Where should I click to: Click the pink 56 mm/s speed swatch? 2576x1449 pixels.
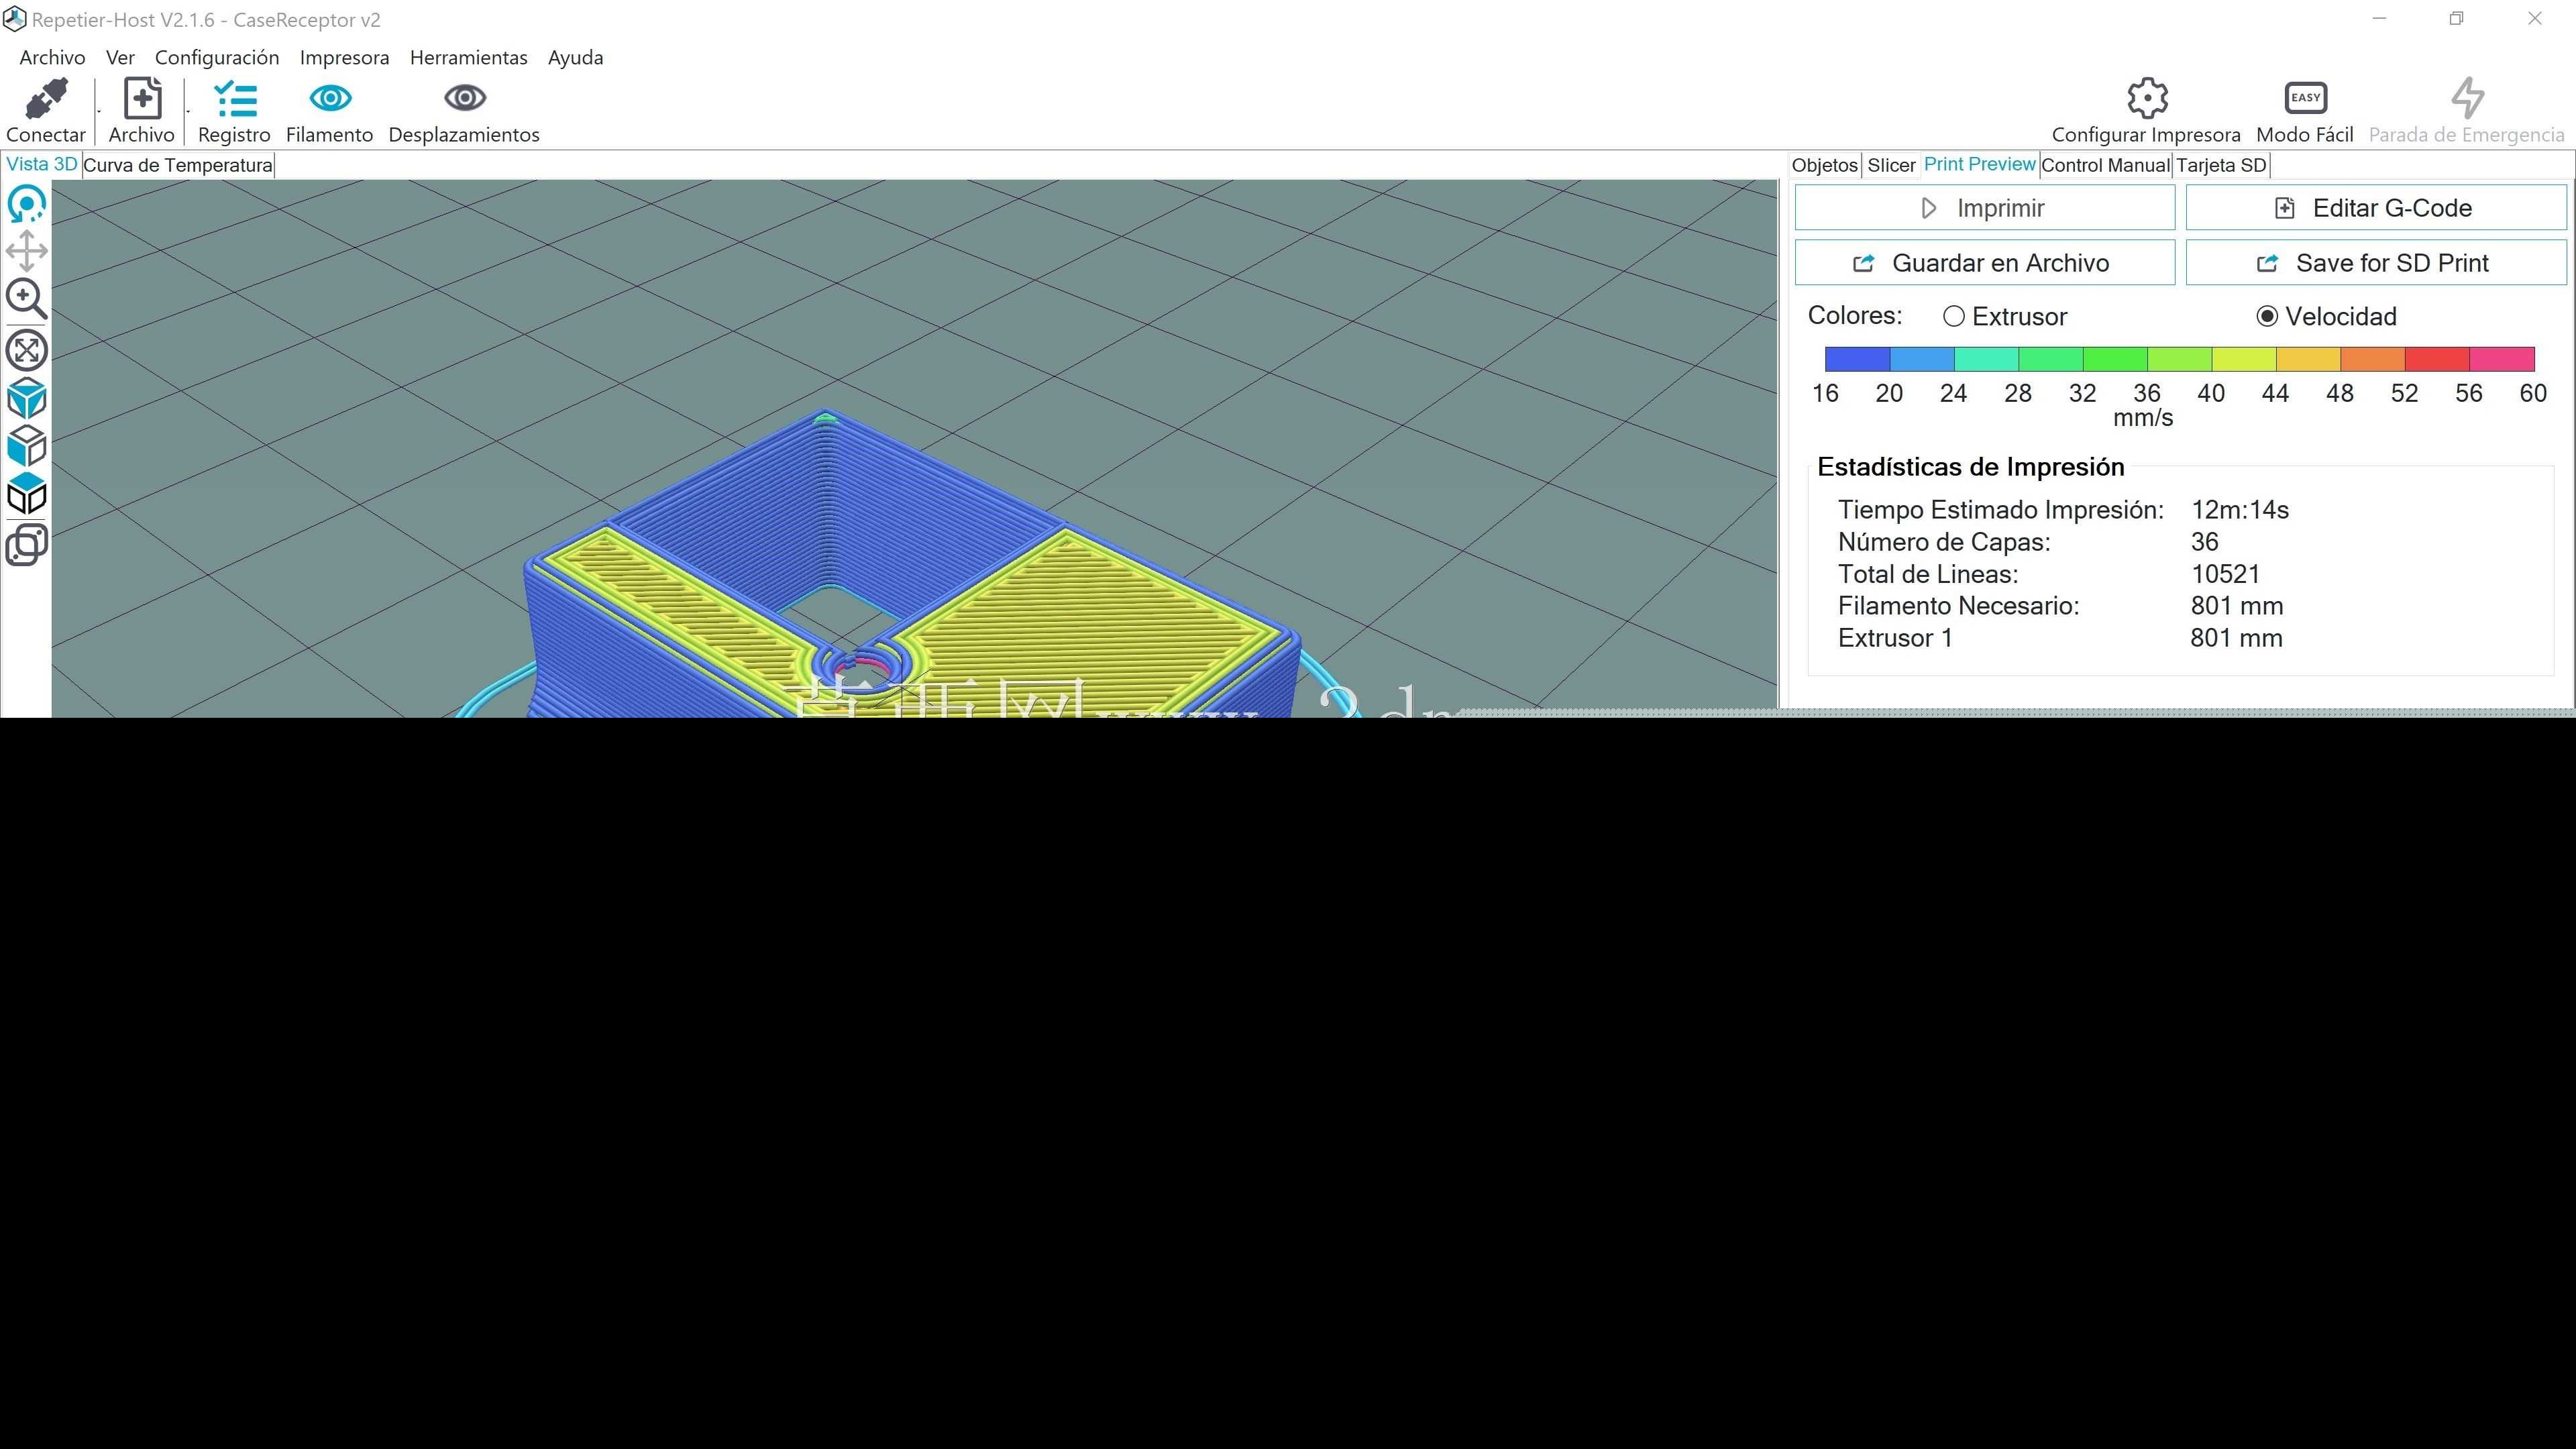click(2502, 359)
